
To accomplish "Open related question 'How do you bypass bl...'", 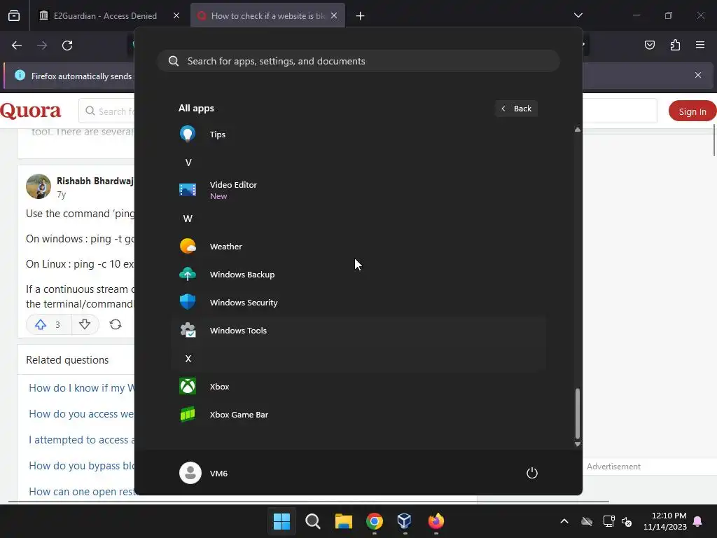I will click(x=82, y=466).
